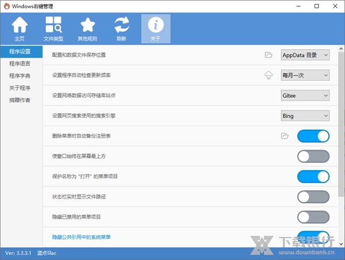The height and width of the screenshot is (260, 345).
Task: Enable 状态栏实时显示文件路径 switch
Action: [313, 197]
